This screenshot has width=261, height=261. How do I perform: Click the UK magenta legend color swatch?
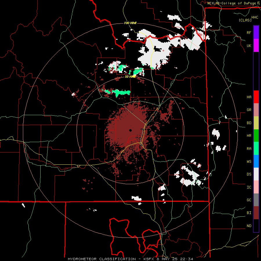click(256, 46)
